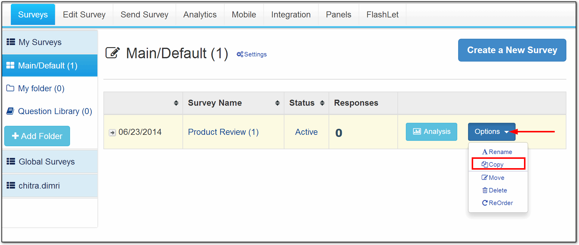Image resolution: width=579 pixels, height=245 pixels.
Task: Click the Copy pages icon
Action: [485, 164]
